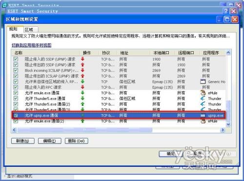Open 切换到应用程序树视图 link
Screen dimensions: 244x181
[31, 45]
